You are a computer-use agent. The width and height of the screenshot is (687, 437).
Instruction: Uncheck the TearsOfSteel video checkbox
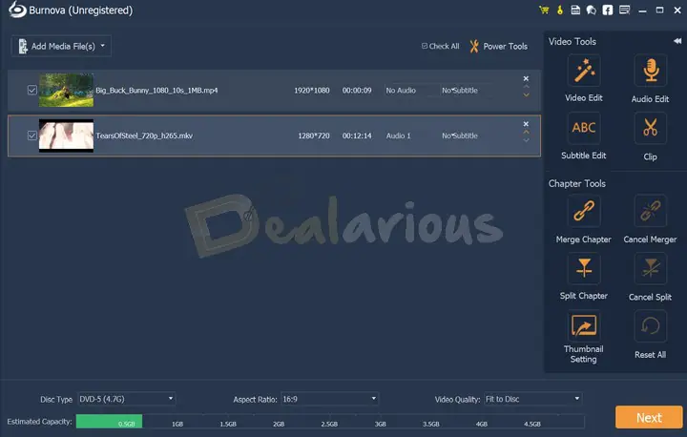coord(32,135)
